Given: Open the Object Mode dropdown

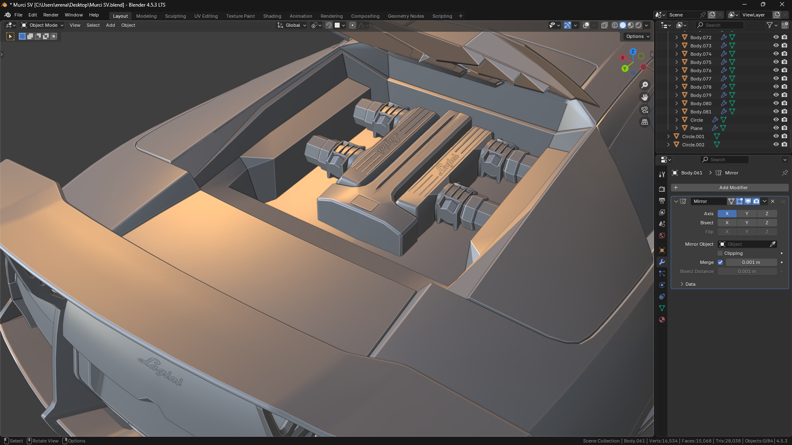Looking at the screenshot, I should (x=42, y=25).
